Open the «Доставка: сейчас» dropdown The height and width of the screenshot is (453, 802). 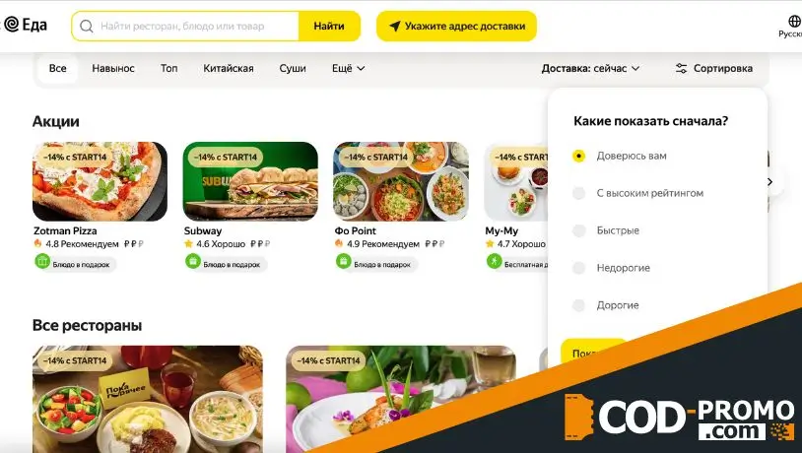590,68
